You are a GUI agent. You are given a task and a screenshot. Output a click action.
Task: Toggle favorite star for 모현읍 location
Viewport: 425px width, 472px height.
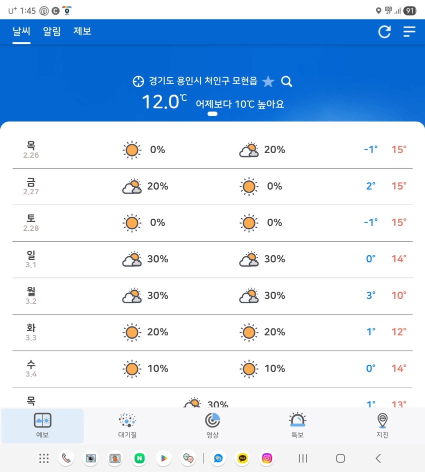point(268,82)
